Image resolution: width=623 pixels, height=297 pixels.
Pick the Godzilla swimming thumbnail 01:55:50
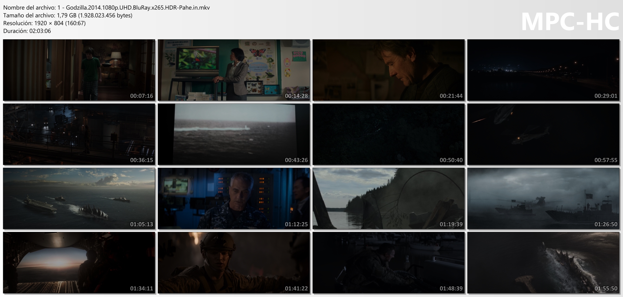pyautogui.click(x=544, y=263)
